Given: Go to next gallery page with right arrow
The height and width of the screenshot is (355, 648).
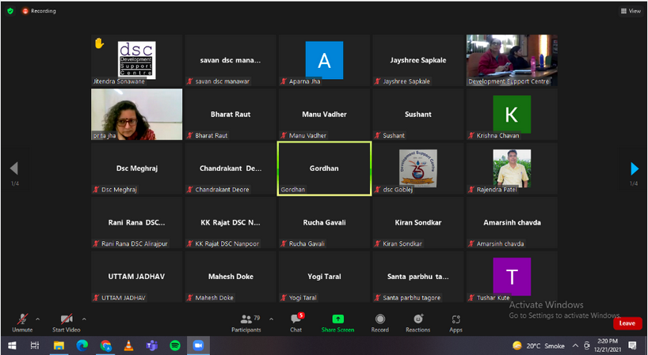Looking at the screenshot, I should pyautogui.click(x=634, y=168).
